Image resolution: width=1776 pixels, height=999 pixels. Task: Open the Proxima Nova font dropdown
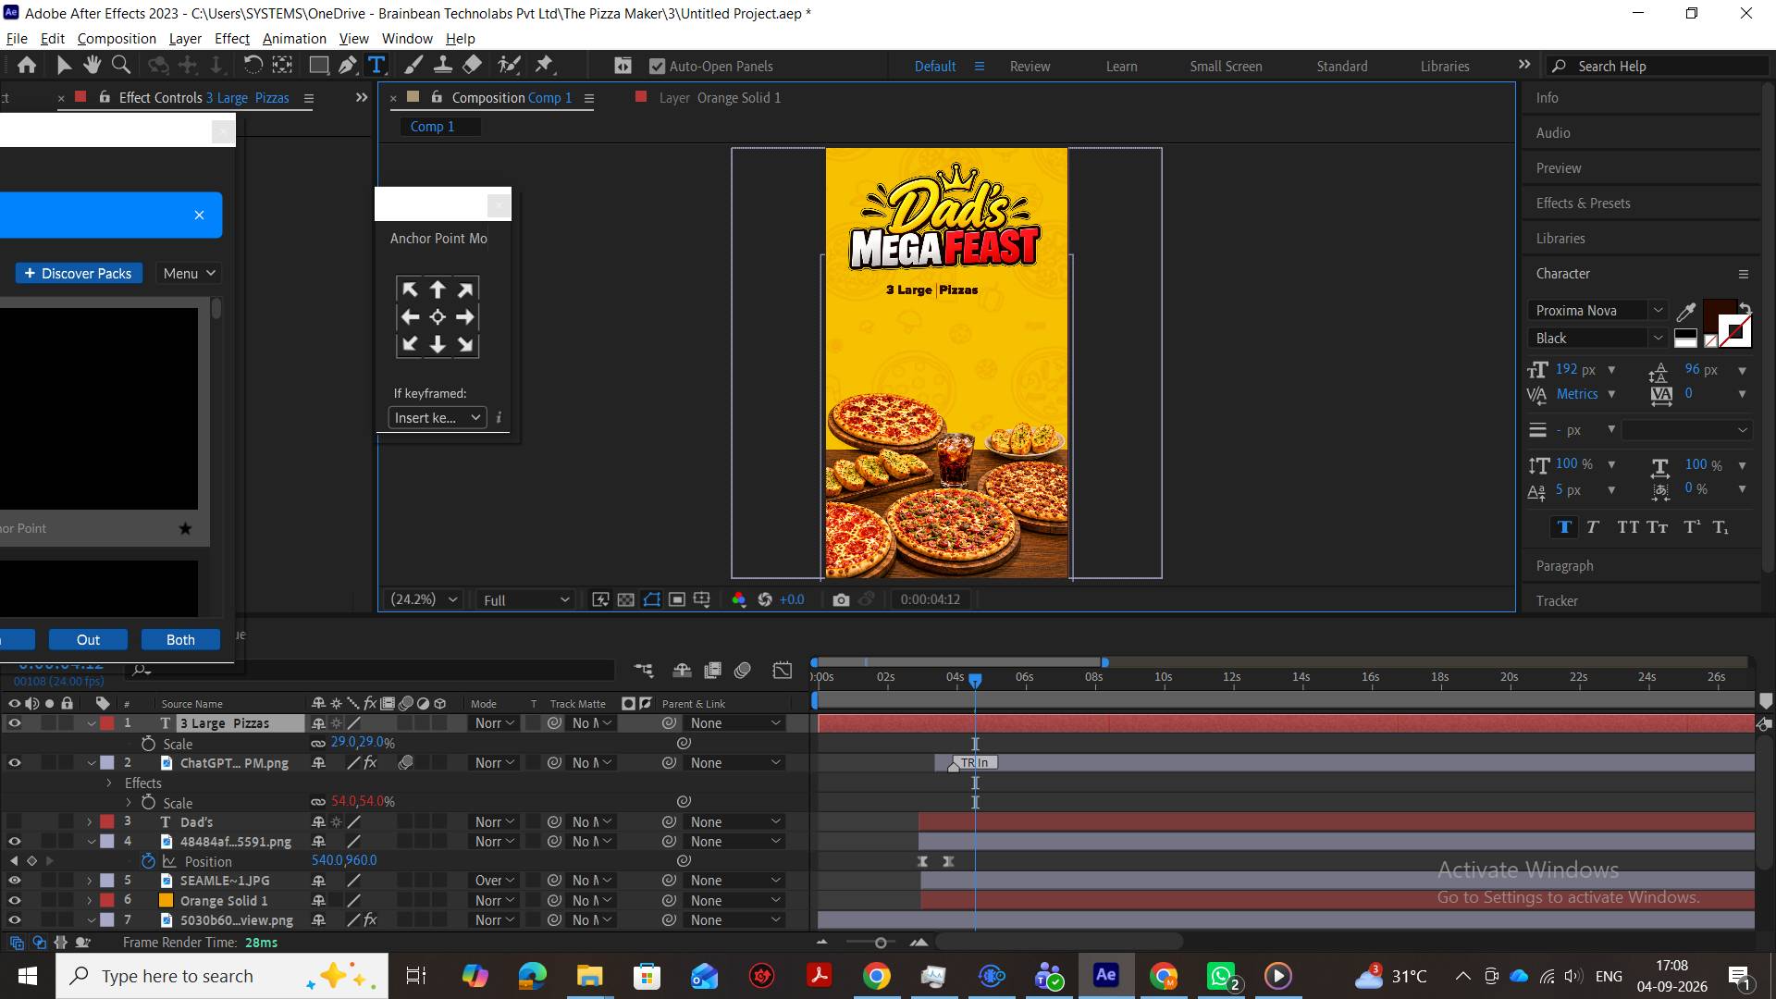[1597, 311]
